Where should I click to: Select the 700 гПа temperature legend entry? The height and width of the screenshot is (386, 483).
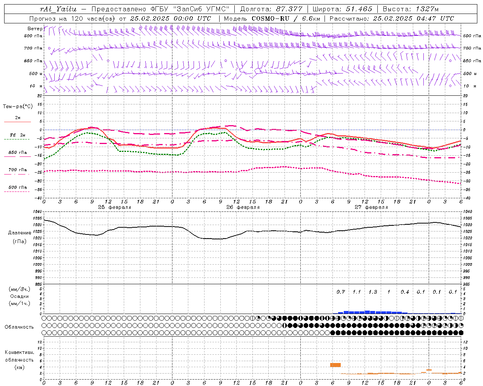click(x=18, y=170)
